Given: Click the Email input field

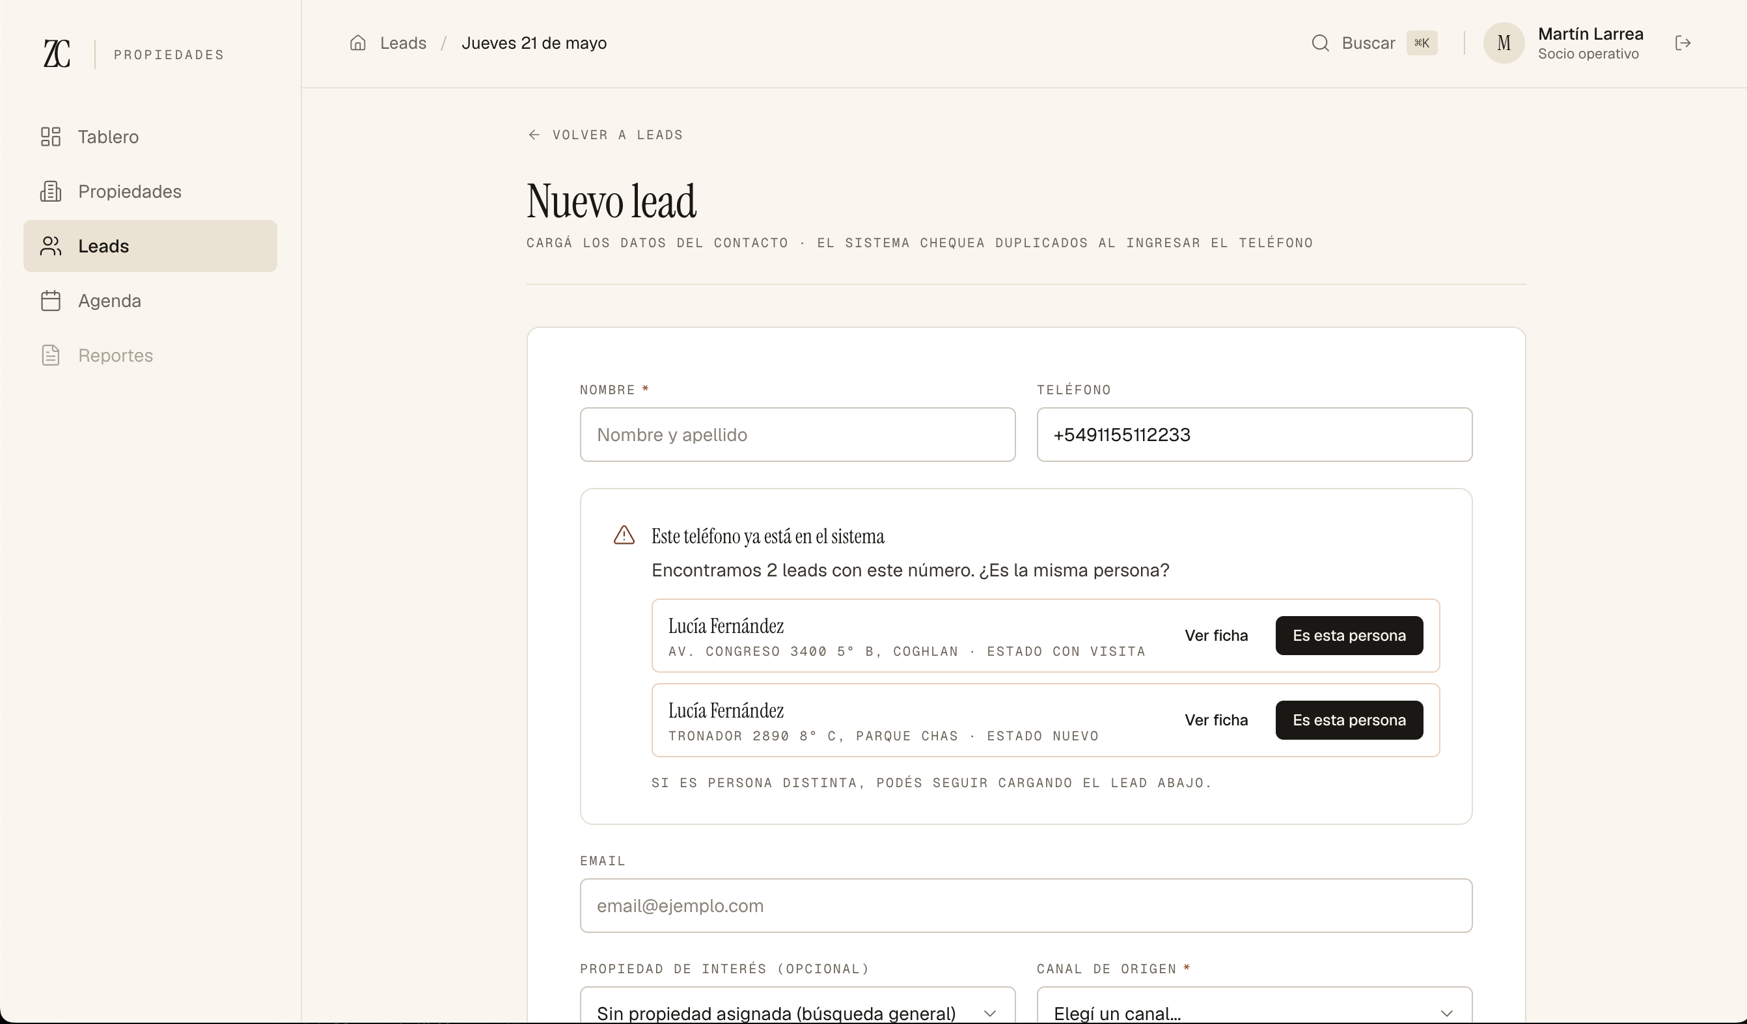Looking at the screenshot, I should [1026, 906].
